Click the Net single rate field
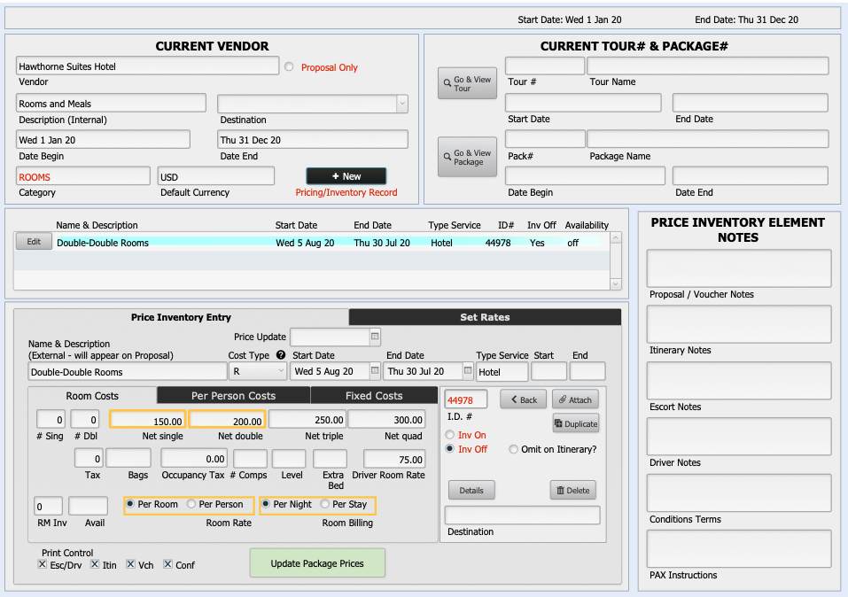The width and height of the screenshot is (848, 597). 148,420
